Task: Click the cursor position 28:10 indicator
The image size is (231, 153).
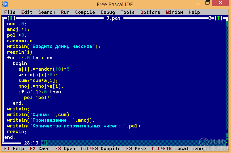Action: [31, 143]
